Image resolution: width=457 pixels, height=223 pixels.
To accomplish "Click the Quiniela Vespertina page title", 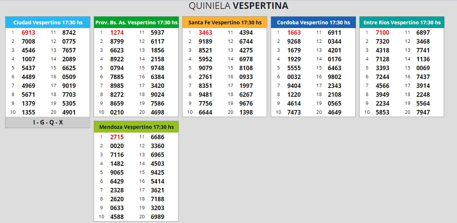I will tap(238, 6).
